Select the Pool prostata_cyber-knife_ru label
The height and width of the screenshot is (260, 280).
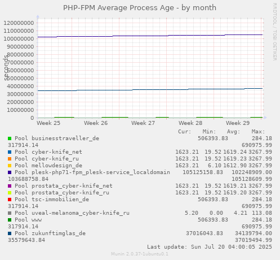tap(62, 193)
